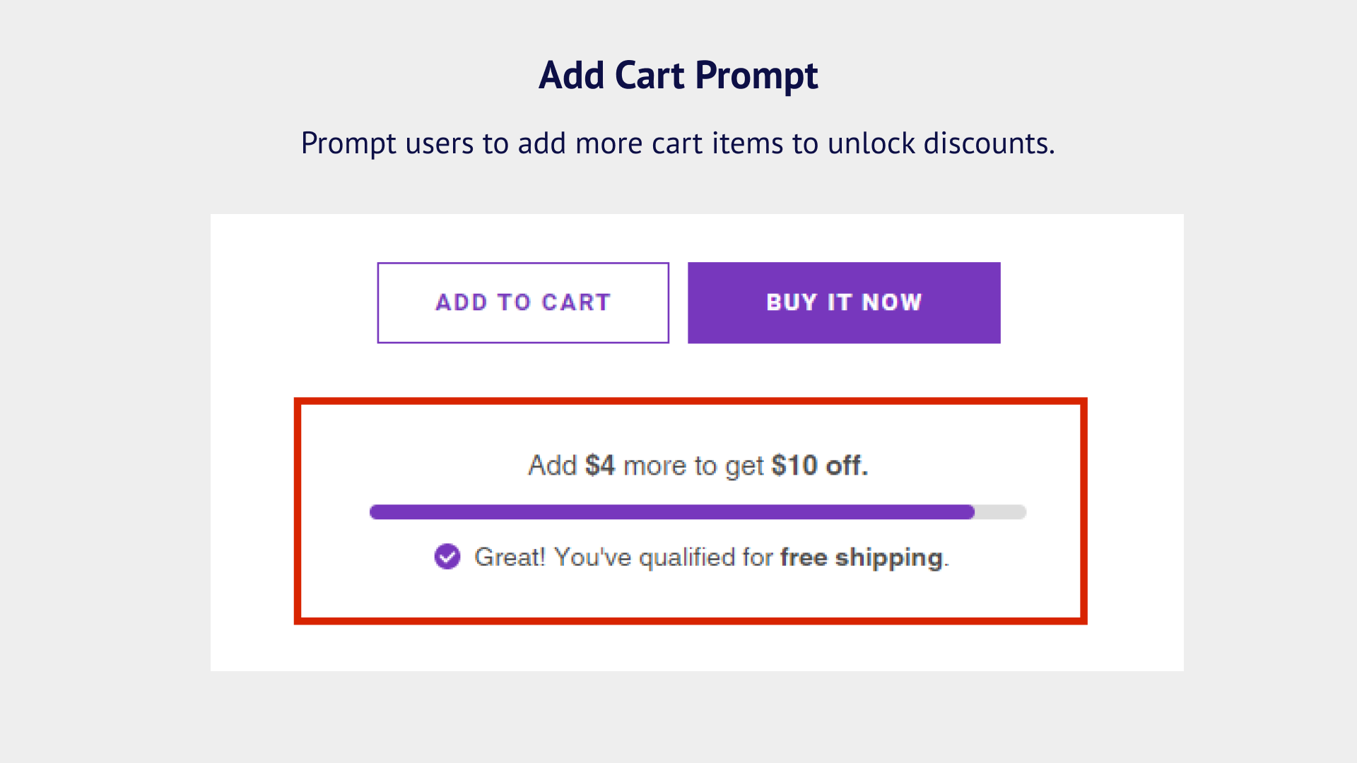Screen dimensions: 1357x763
Task: Click the ADD TO CART button
Action: (x=523, y=302)
